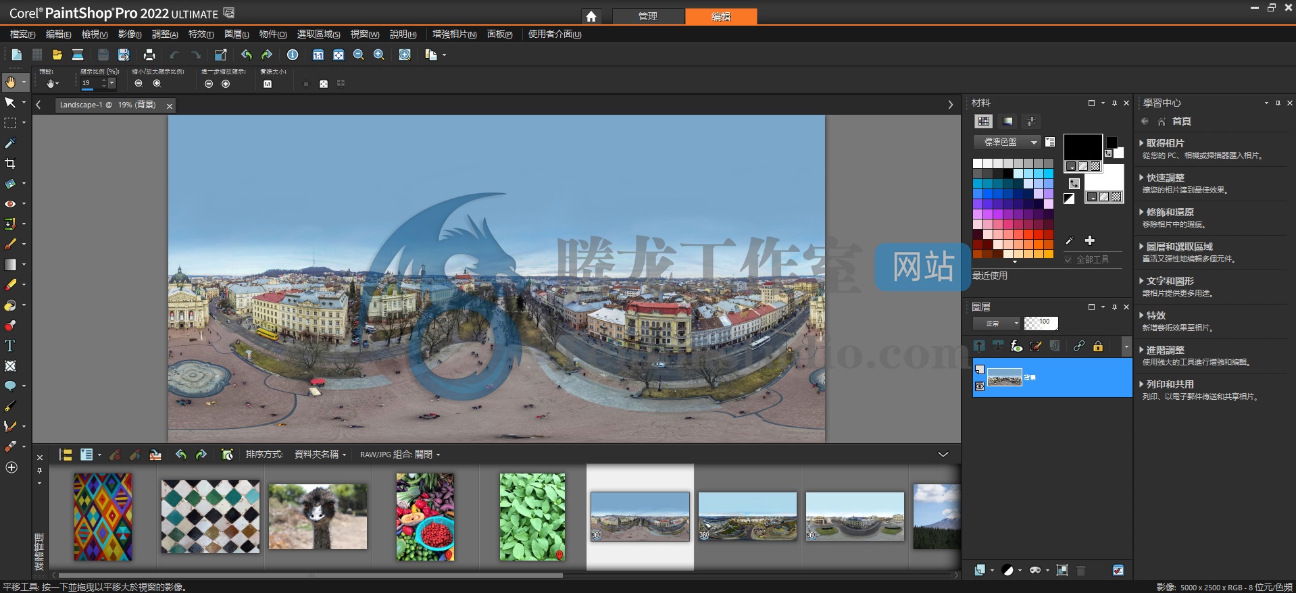
Task: Open the 影像 menu
Action: (130, 34)
